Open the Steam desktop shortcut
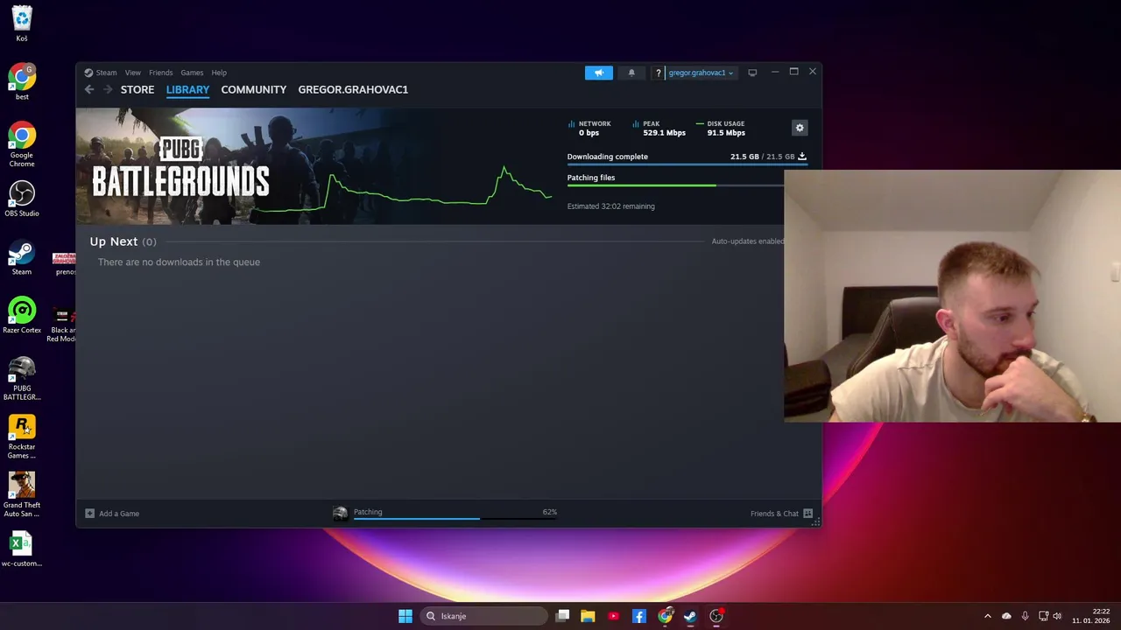 (x=22, y=258)
